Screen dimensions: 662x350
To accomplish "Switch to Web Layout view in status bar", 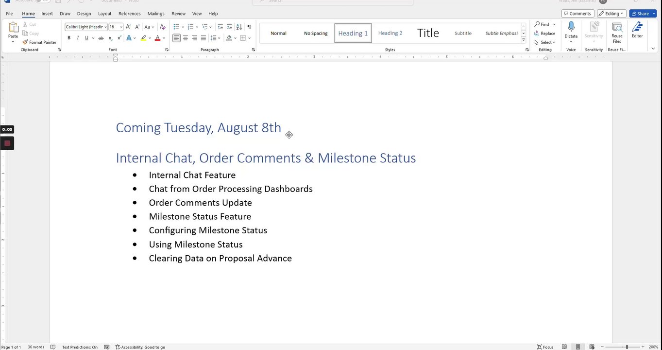I will [x=591, y=347].
